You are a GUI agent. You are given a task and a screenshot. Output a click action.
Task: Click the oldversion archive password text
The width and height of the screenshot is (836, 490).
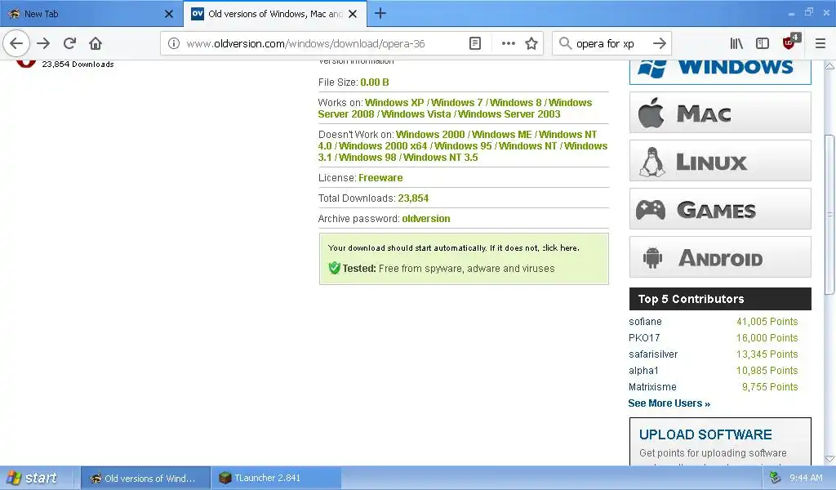click(426, 219)
